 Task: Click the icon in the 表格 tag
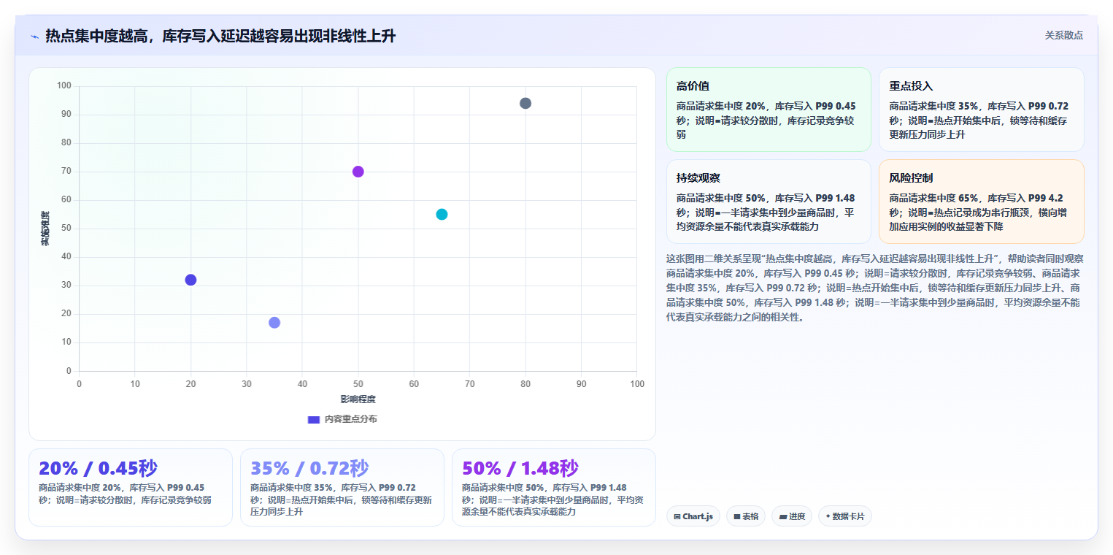click(x=737, y=517)
